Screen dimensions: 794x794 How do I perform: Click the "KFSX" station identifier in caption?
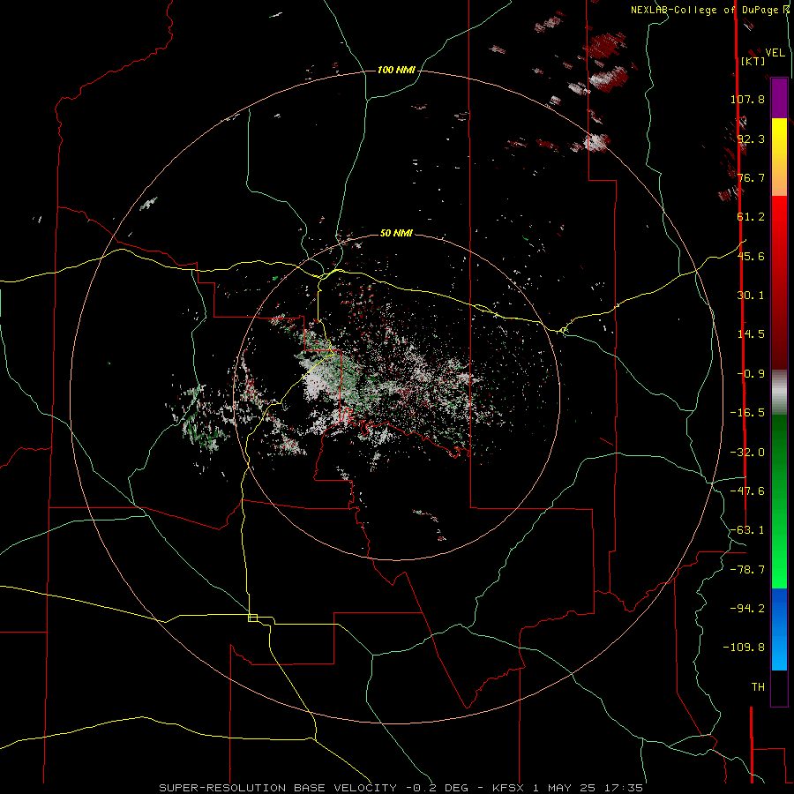click(x=509, y=788)
